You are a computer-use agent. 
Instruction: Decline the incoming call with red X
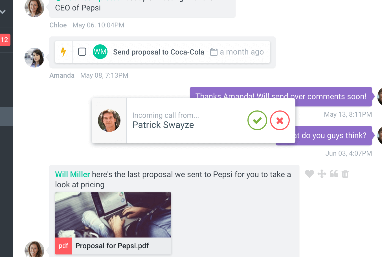[280, 121]
